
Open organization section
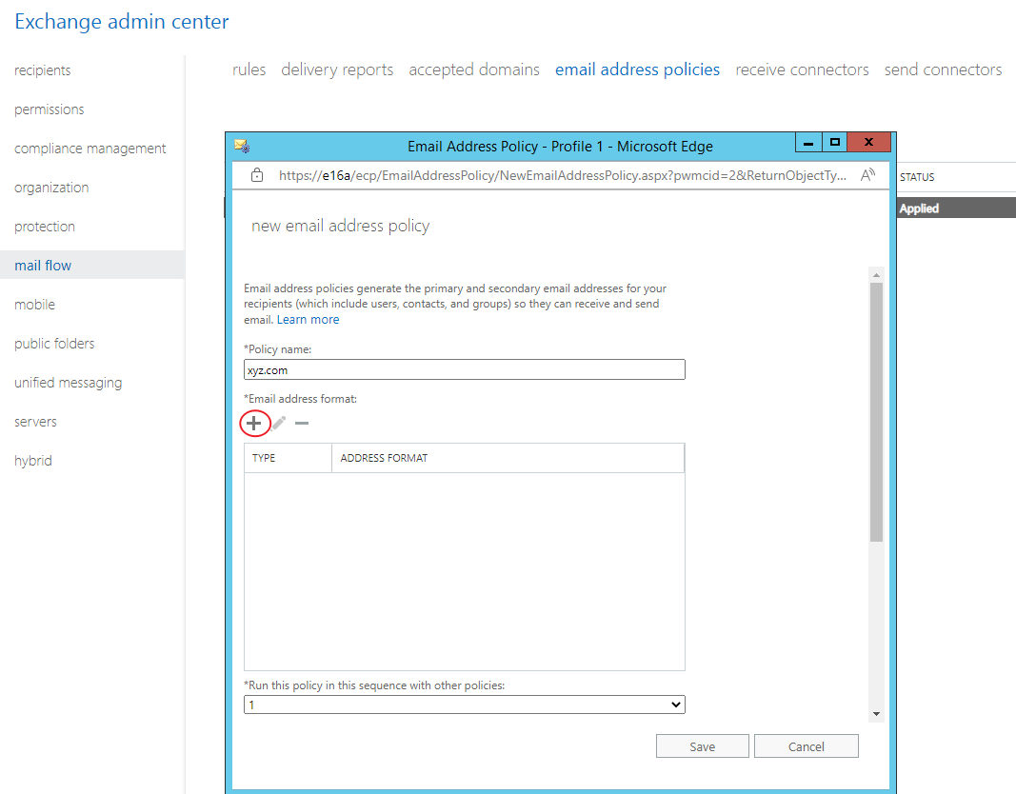51,188
